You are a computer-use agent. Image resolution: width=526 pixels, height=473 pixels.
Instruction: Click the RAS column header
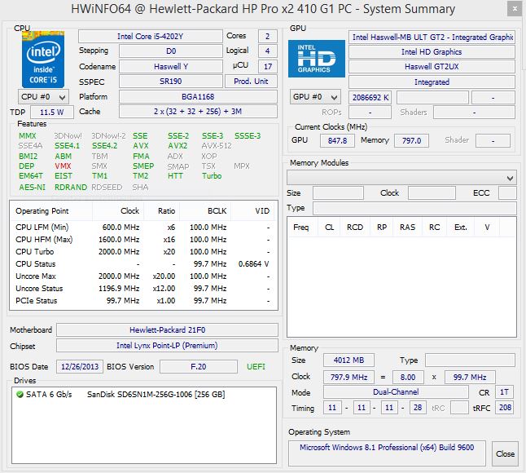tap(407, 228)
